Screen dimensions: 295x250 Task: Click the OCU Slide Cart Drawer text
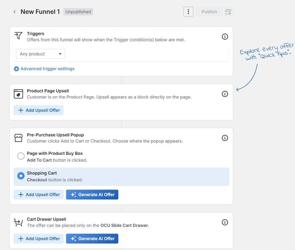124,225
